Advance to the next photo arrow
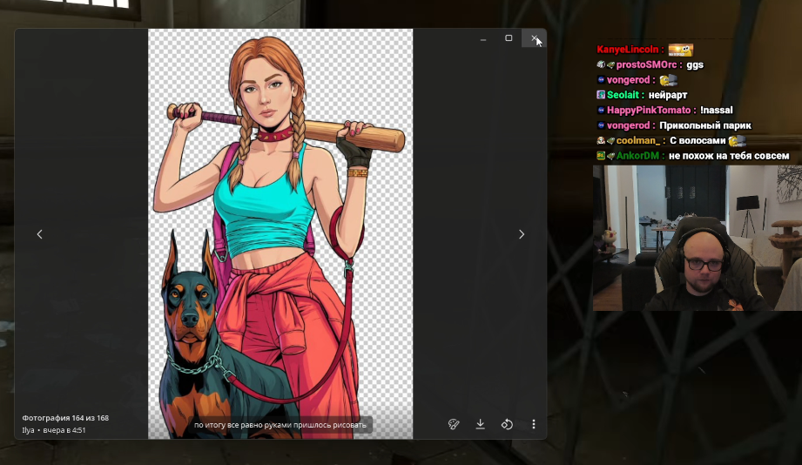The width and height of the screenshot is (802, 465). (522, 234)
